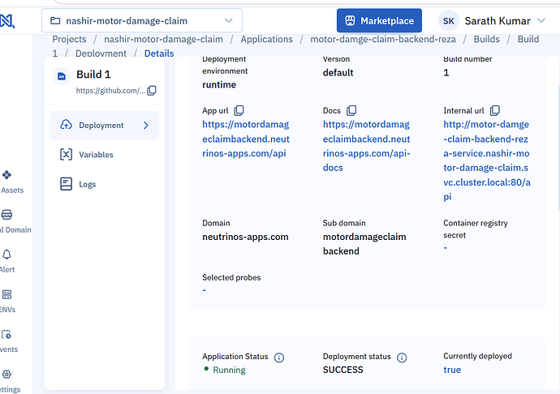The height and width of the screenshot is (394, 560).
Task: Click the Deployment cloud upload icon
Action: [66, 125]
